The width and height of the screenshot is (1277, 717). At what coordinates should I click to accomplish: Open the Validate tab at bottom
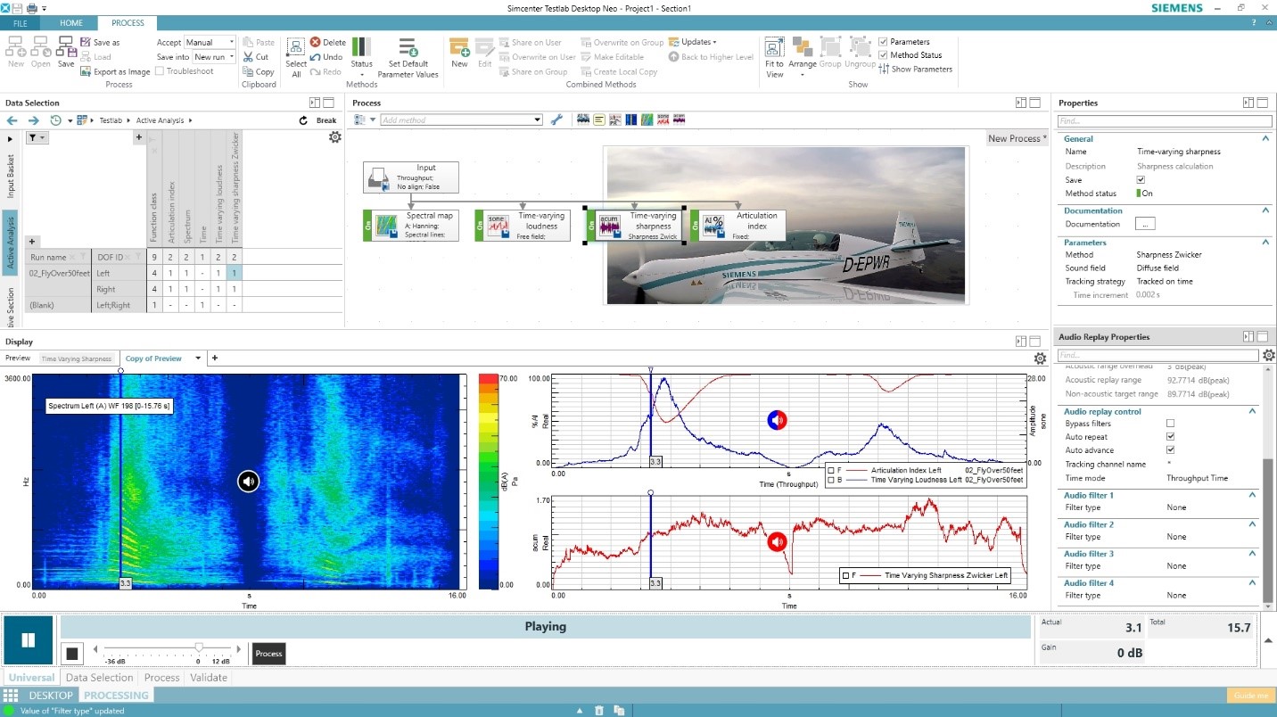pyautogui.click(x=209, y=678)
